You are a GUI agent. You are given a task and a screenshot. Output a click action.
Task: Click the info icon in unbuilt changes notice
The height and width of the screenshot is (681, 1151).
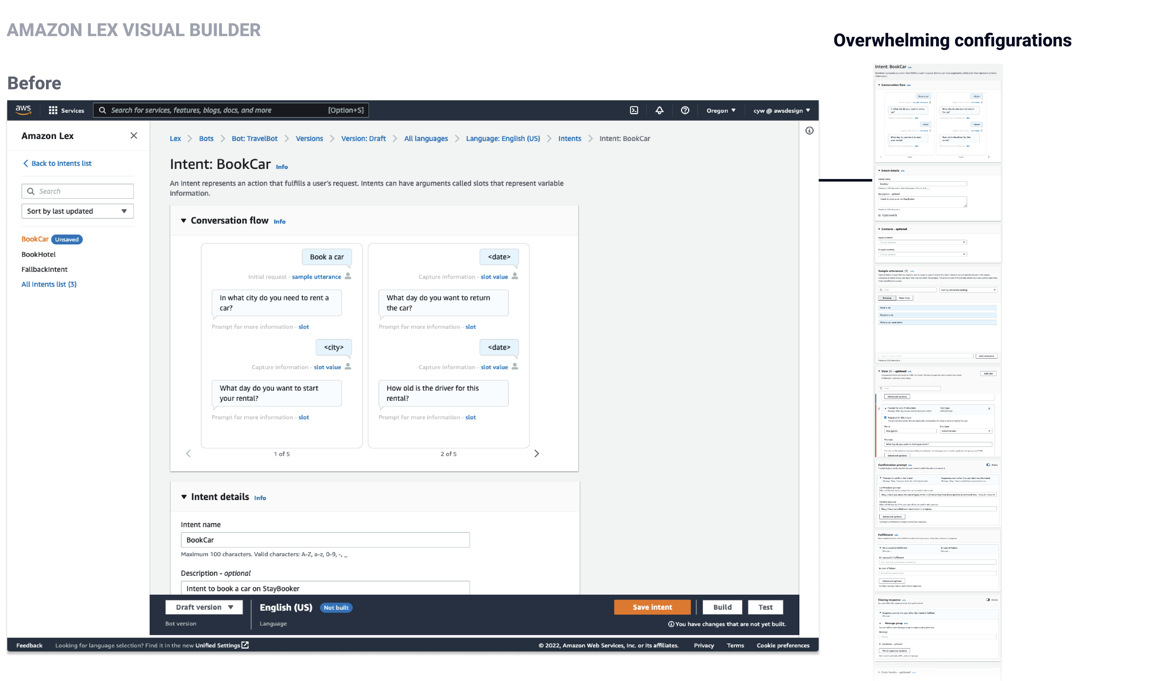tap(671, 624)
